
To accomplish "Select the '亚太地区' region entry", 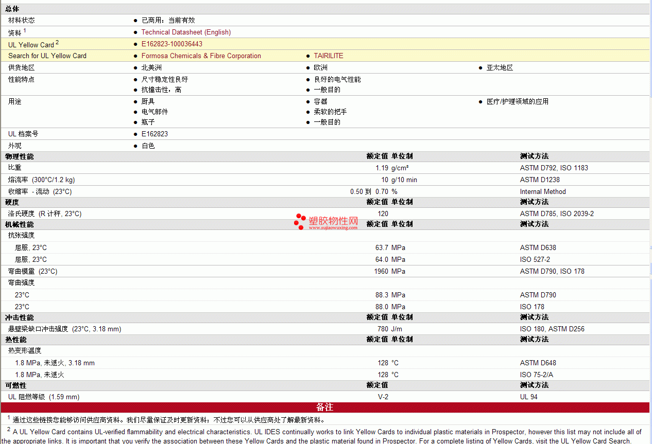I will pyautogui.click(x=500, y=67).
